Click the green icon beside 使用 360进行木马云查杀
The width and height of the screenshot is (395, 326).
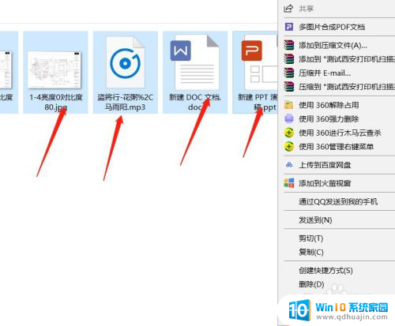point(289,133)
